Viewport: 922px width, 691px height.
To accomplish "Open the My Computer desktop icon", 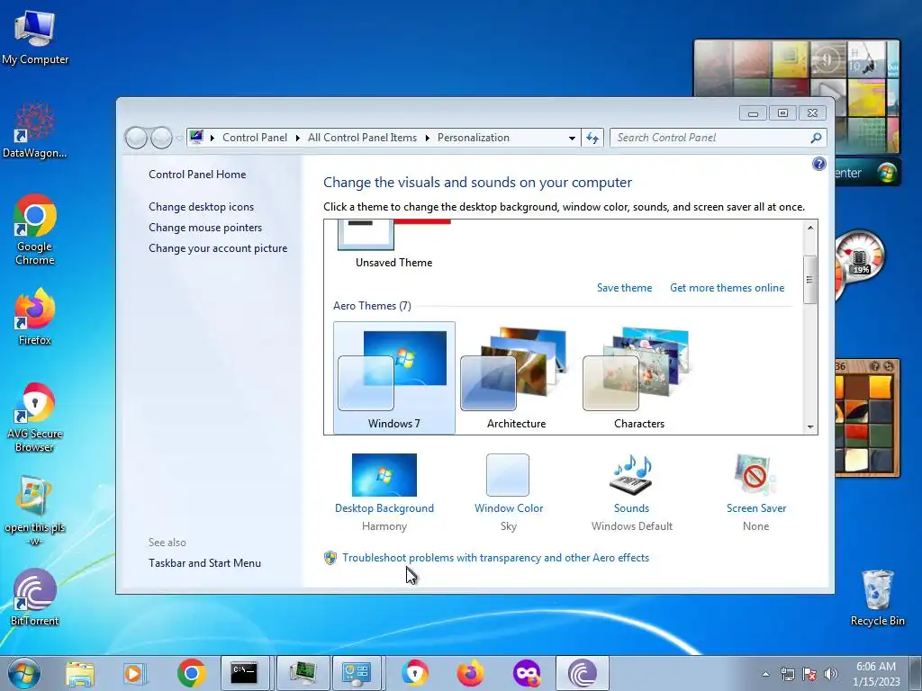I will point(35,37).
